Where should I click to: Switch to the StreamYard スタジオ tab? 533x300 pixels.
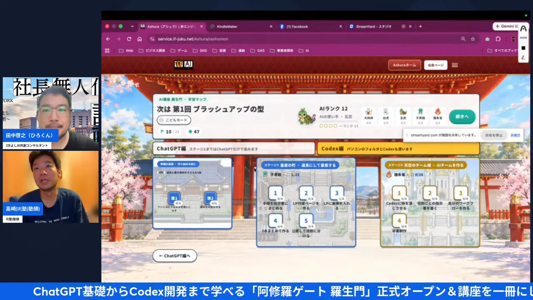click(x=373, y=26)
